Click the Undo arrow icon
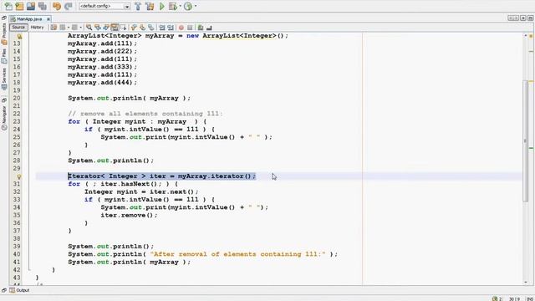Viewport: 535px width, 301px height. pyautogui.click(x=57, y=6)
